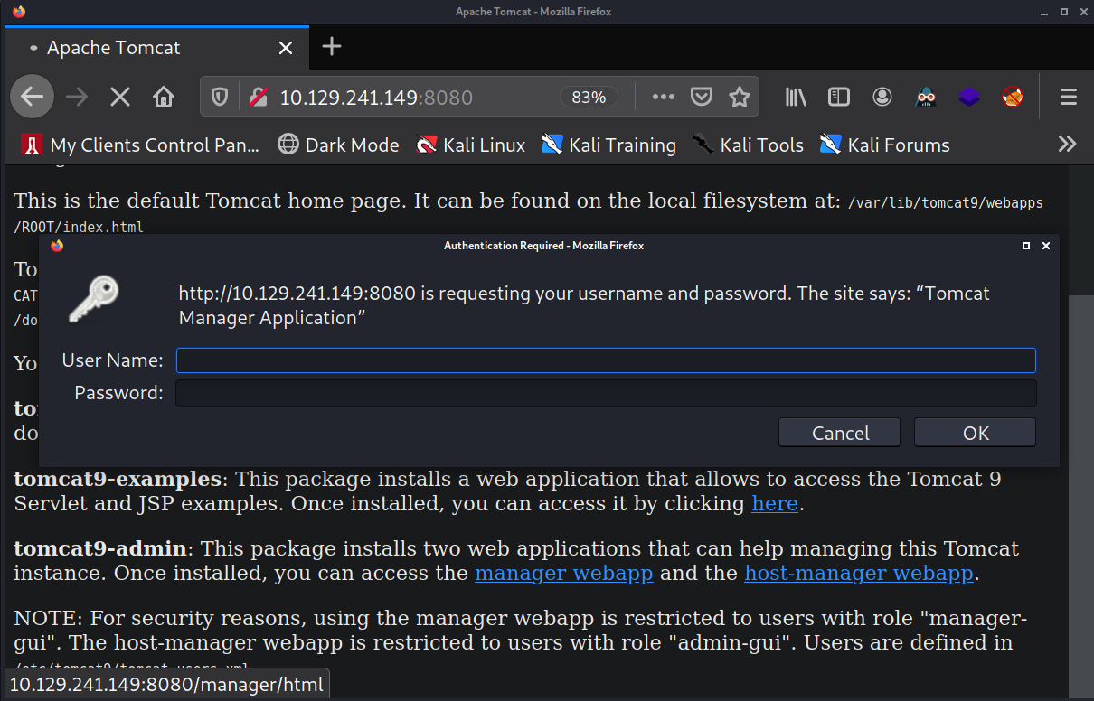This screenshot has width=1094, height=701.
Task: Open the Library icon
Action: pos(796,97)
